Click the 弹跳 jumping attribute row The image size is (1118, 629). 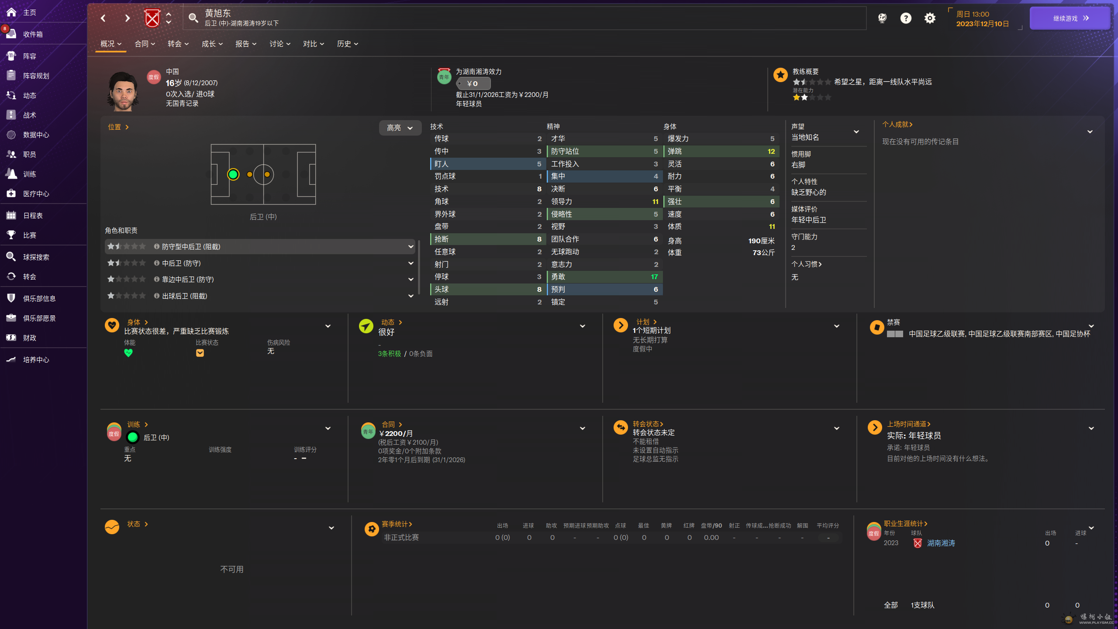click(721, 151)
